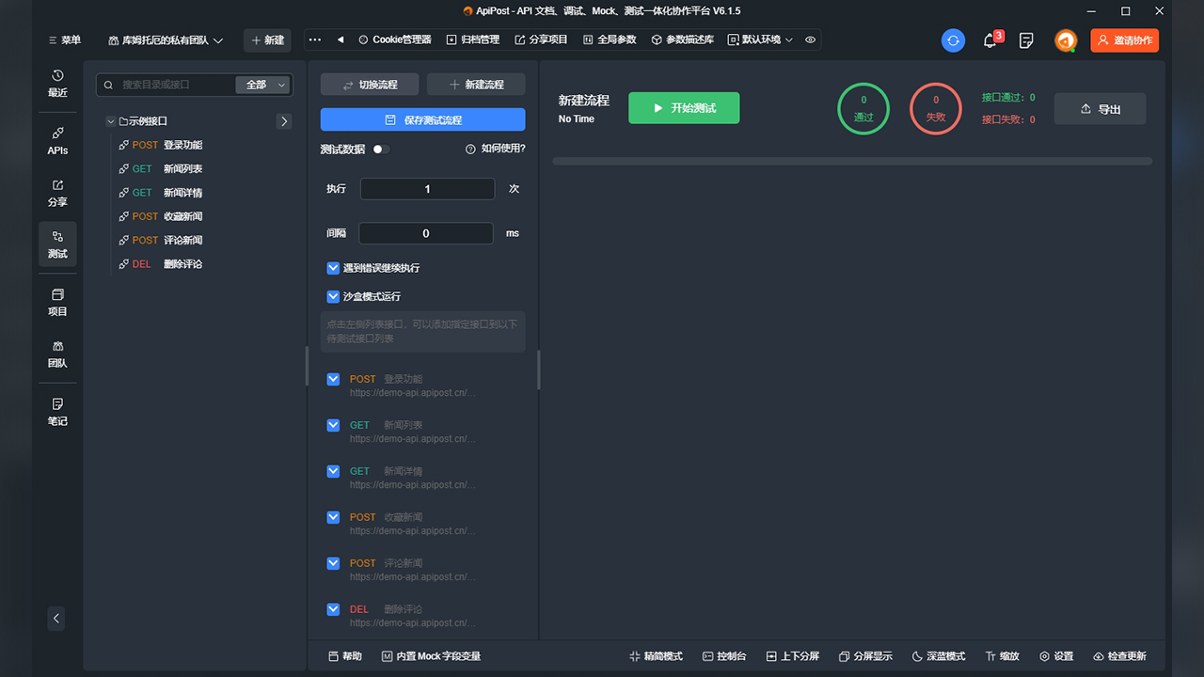Image resolution: width=1204 pixels, height=677 pixels.
Task: Open the 默认环境 dropdown
Action: [758, 39]
